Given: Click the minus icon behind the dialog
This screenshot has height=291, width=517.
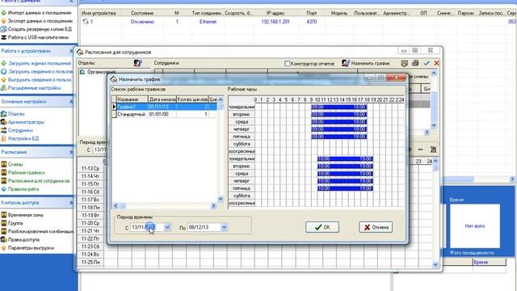Looking at the screenshot, I should tap(420, 150).
